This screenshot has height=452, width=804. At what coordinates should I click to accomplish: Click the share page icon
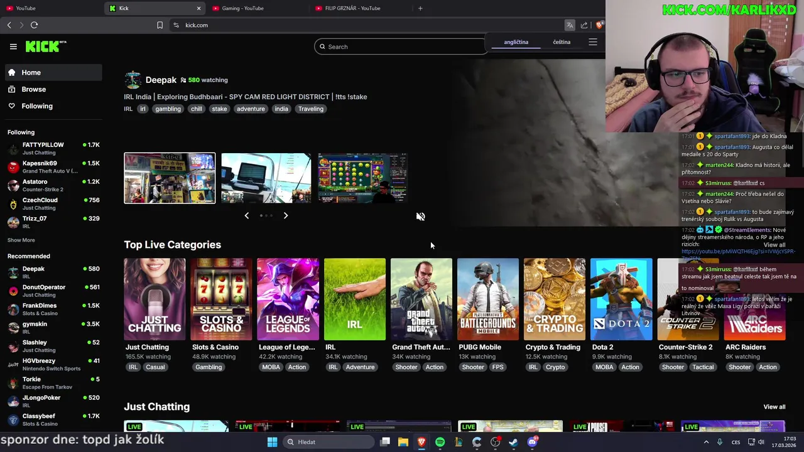pos(584,25)
